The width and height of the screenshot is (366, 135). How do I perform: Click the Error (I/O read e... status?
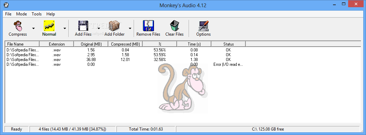pyautogui.click(x=228, y=64)
